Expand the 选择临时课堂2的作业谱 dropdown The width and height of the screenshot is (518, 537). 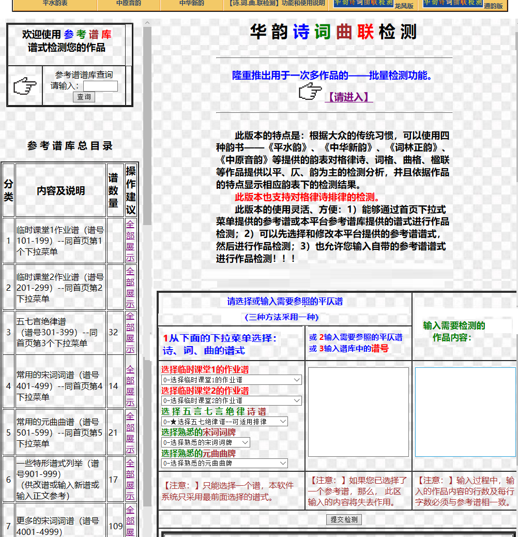[231, 400]
